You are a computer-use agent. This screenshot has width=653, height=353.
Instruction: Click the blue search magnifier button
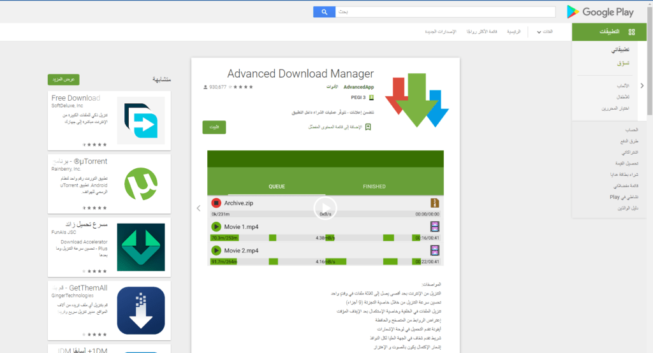(x=324, y=11)
